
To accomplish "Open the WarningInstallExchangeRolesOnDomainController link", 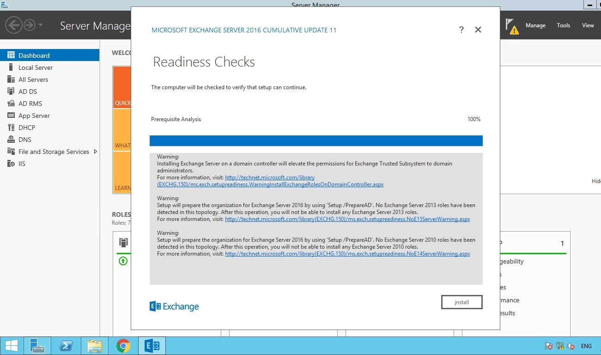I will [270, 181].
